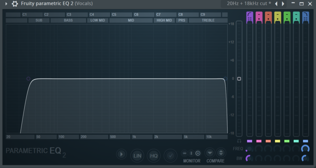316x168 pixels.
Task: Open plugin settings via the gear icon
Action: click(15, 4)
